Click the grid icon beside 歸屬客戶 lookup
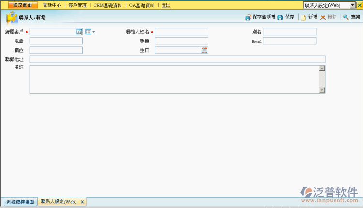Viewport: 363px width, 208px height. (x=88, y=32)
